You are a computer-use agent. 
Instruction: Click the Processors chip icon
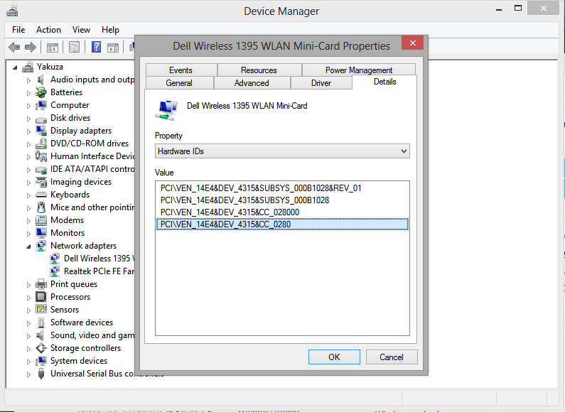point(41,297)
